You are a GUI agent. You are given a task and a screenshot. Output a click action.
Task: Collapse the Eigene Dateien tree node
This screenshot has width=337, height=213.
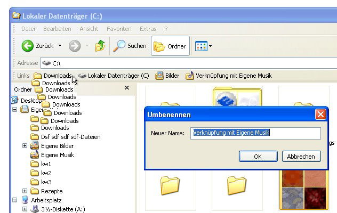click(14, 110)
